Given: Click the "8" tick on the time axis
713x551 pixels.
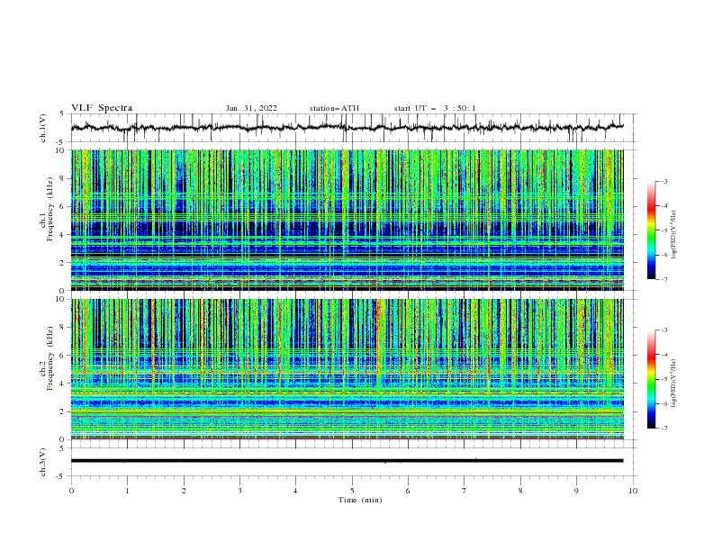Looking at the screenshot, I should [520, 491].
